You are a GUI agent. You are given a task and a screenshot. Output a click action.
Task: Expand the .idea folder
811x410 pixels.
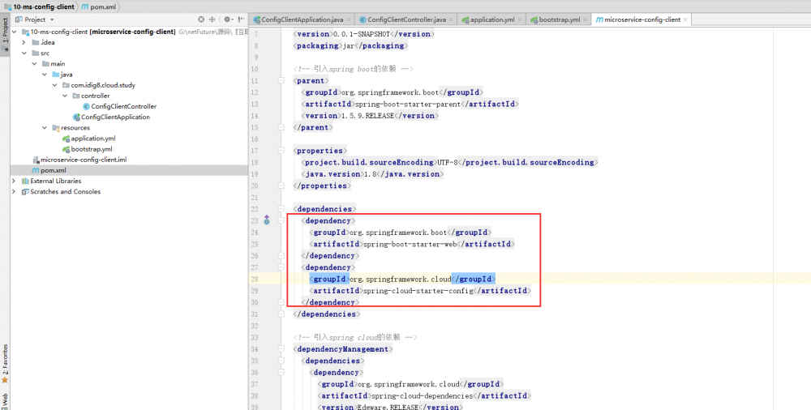pos(24,42)
